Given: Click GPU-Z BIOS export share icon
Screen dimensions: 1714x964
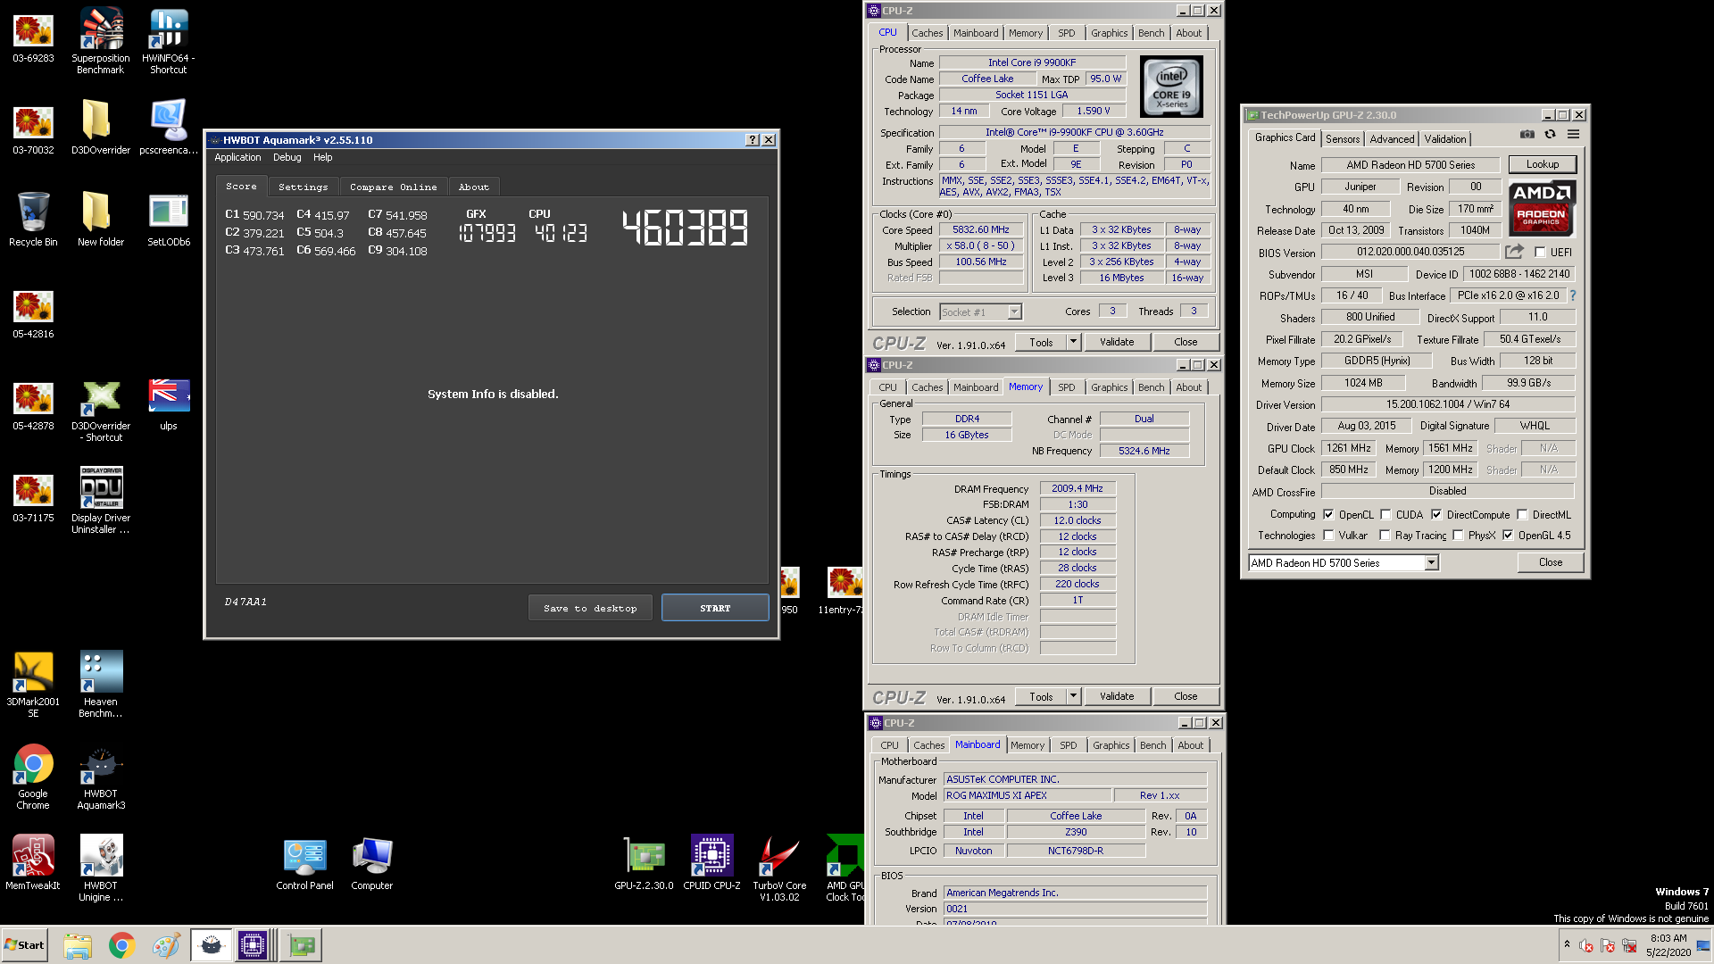Looking at the screenshot, I should pyautogui.click(x=1514, y=252).
